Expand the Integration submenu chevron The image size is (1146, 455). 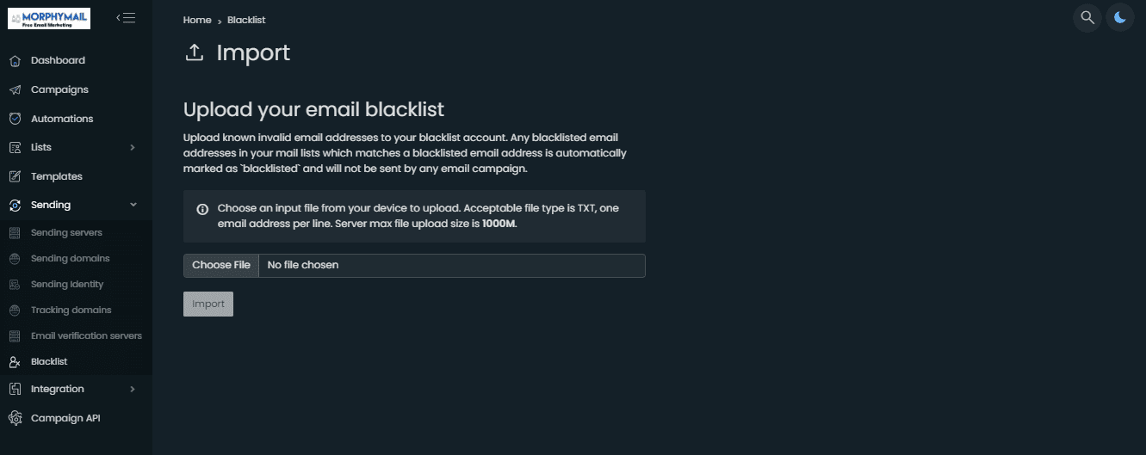pyautogui.click(x=133, y=390)
